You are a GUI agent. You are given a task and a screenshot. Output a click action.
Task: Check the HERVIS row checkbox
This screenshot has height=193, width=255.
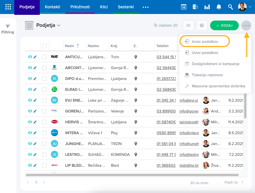coord(44,122)
